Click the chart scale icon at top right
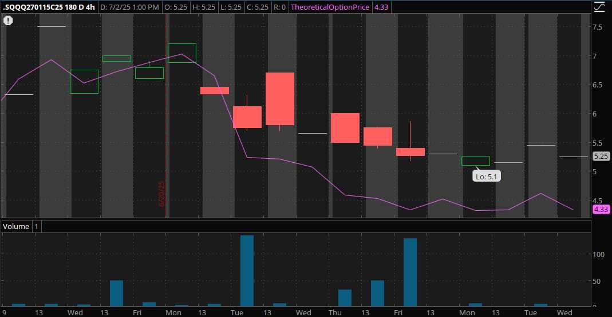 (599, 7)
